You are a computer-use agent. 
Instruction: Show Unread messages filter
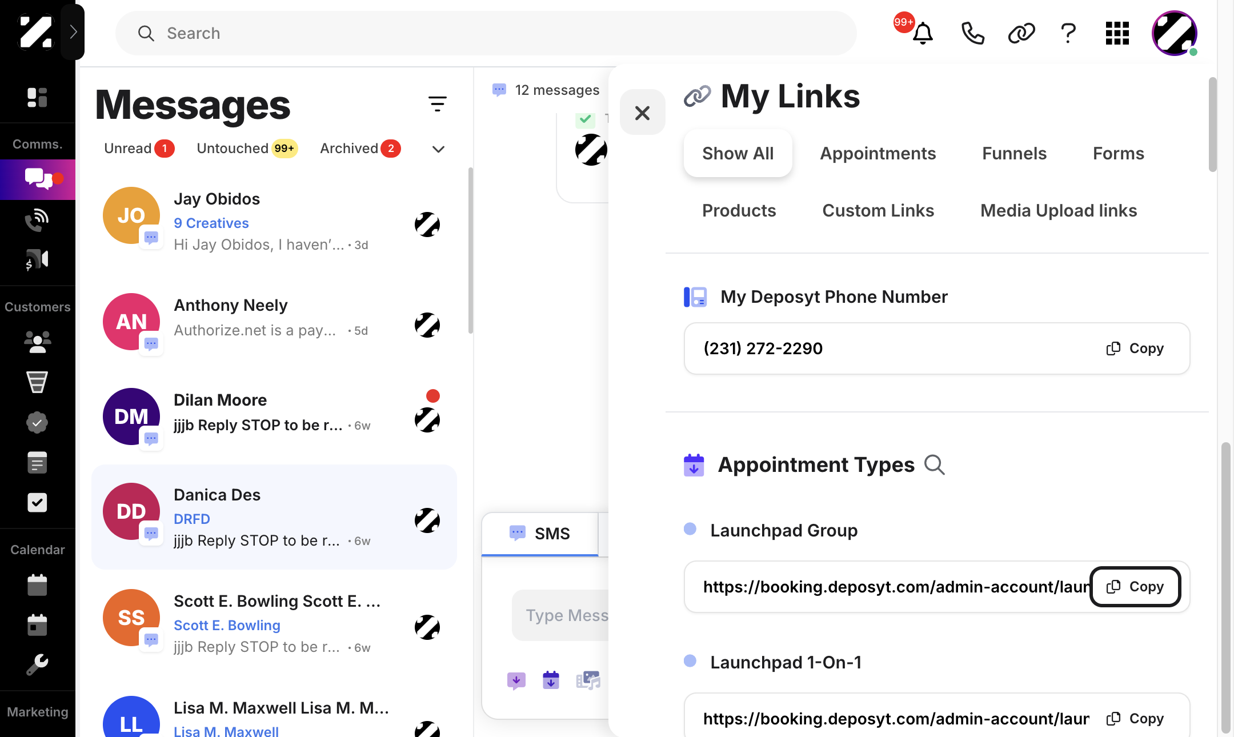pos(139,149)
